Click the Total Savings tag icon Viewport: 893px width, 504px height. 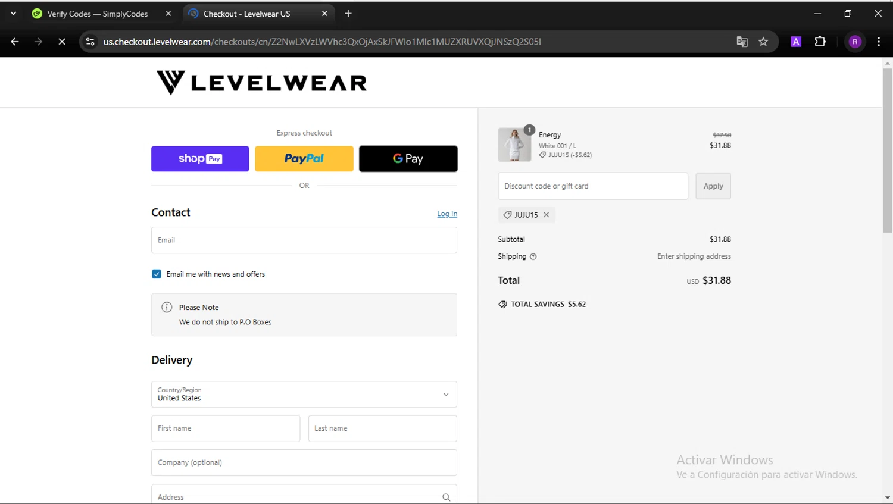[x=503, y=304]
